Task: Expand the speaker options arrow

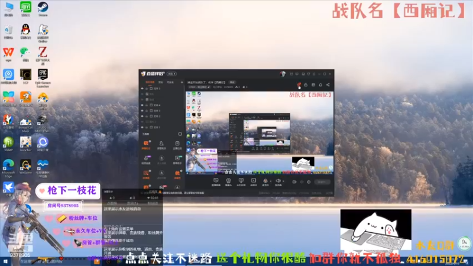Action: click(283, 181)
